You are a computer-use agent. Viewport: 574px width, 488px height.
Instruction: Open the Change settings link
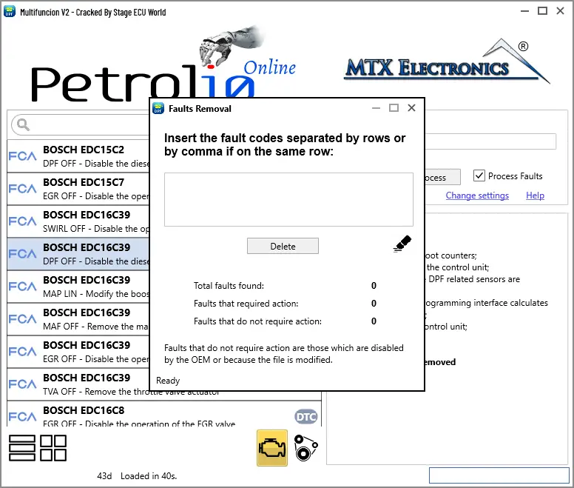(x=477, y=195)
